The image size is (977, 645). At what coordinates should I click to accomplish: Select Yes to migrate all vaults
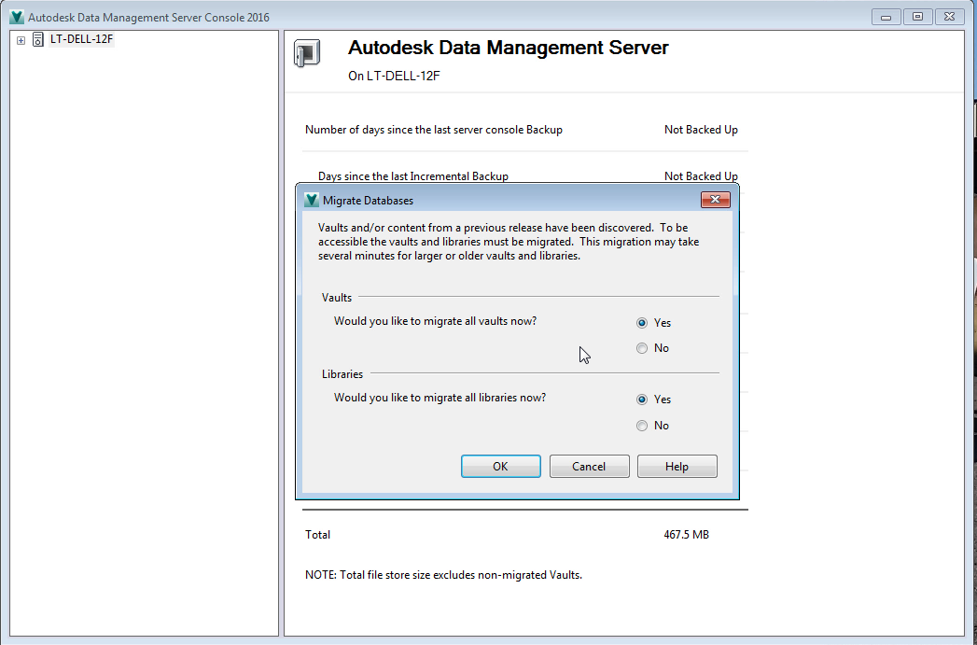pos(642,323)
